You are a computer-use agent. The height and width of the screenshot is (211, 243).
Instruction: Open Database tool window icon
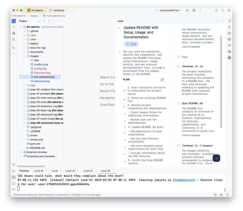click(x=229, y=33)
